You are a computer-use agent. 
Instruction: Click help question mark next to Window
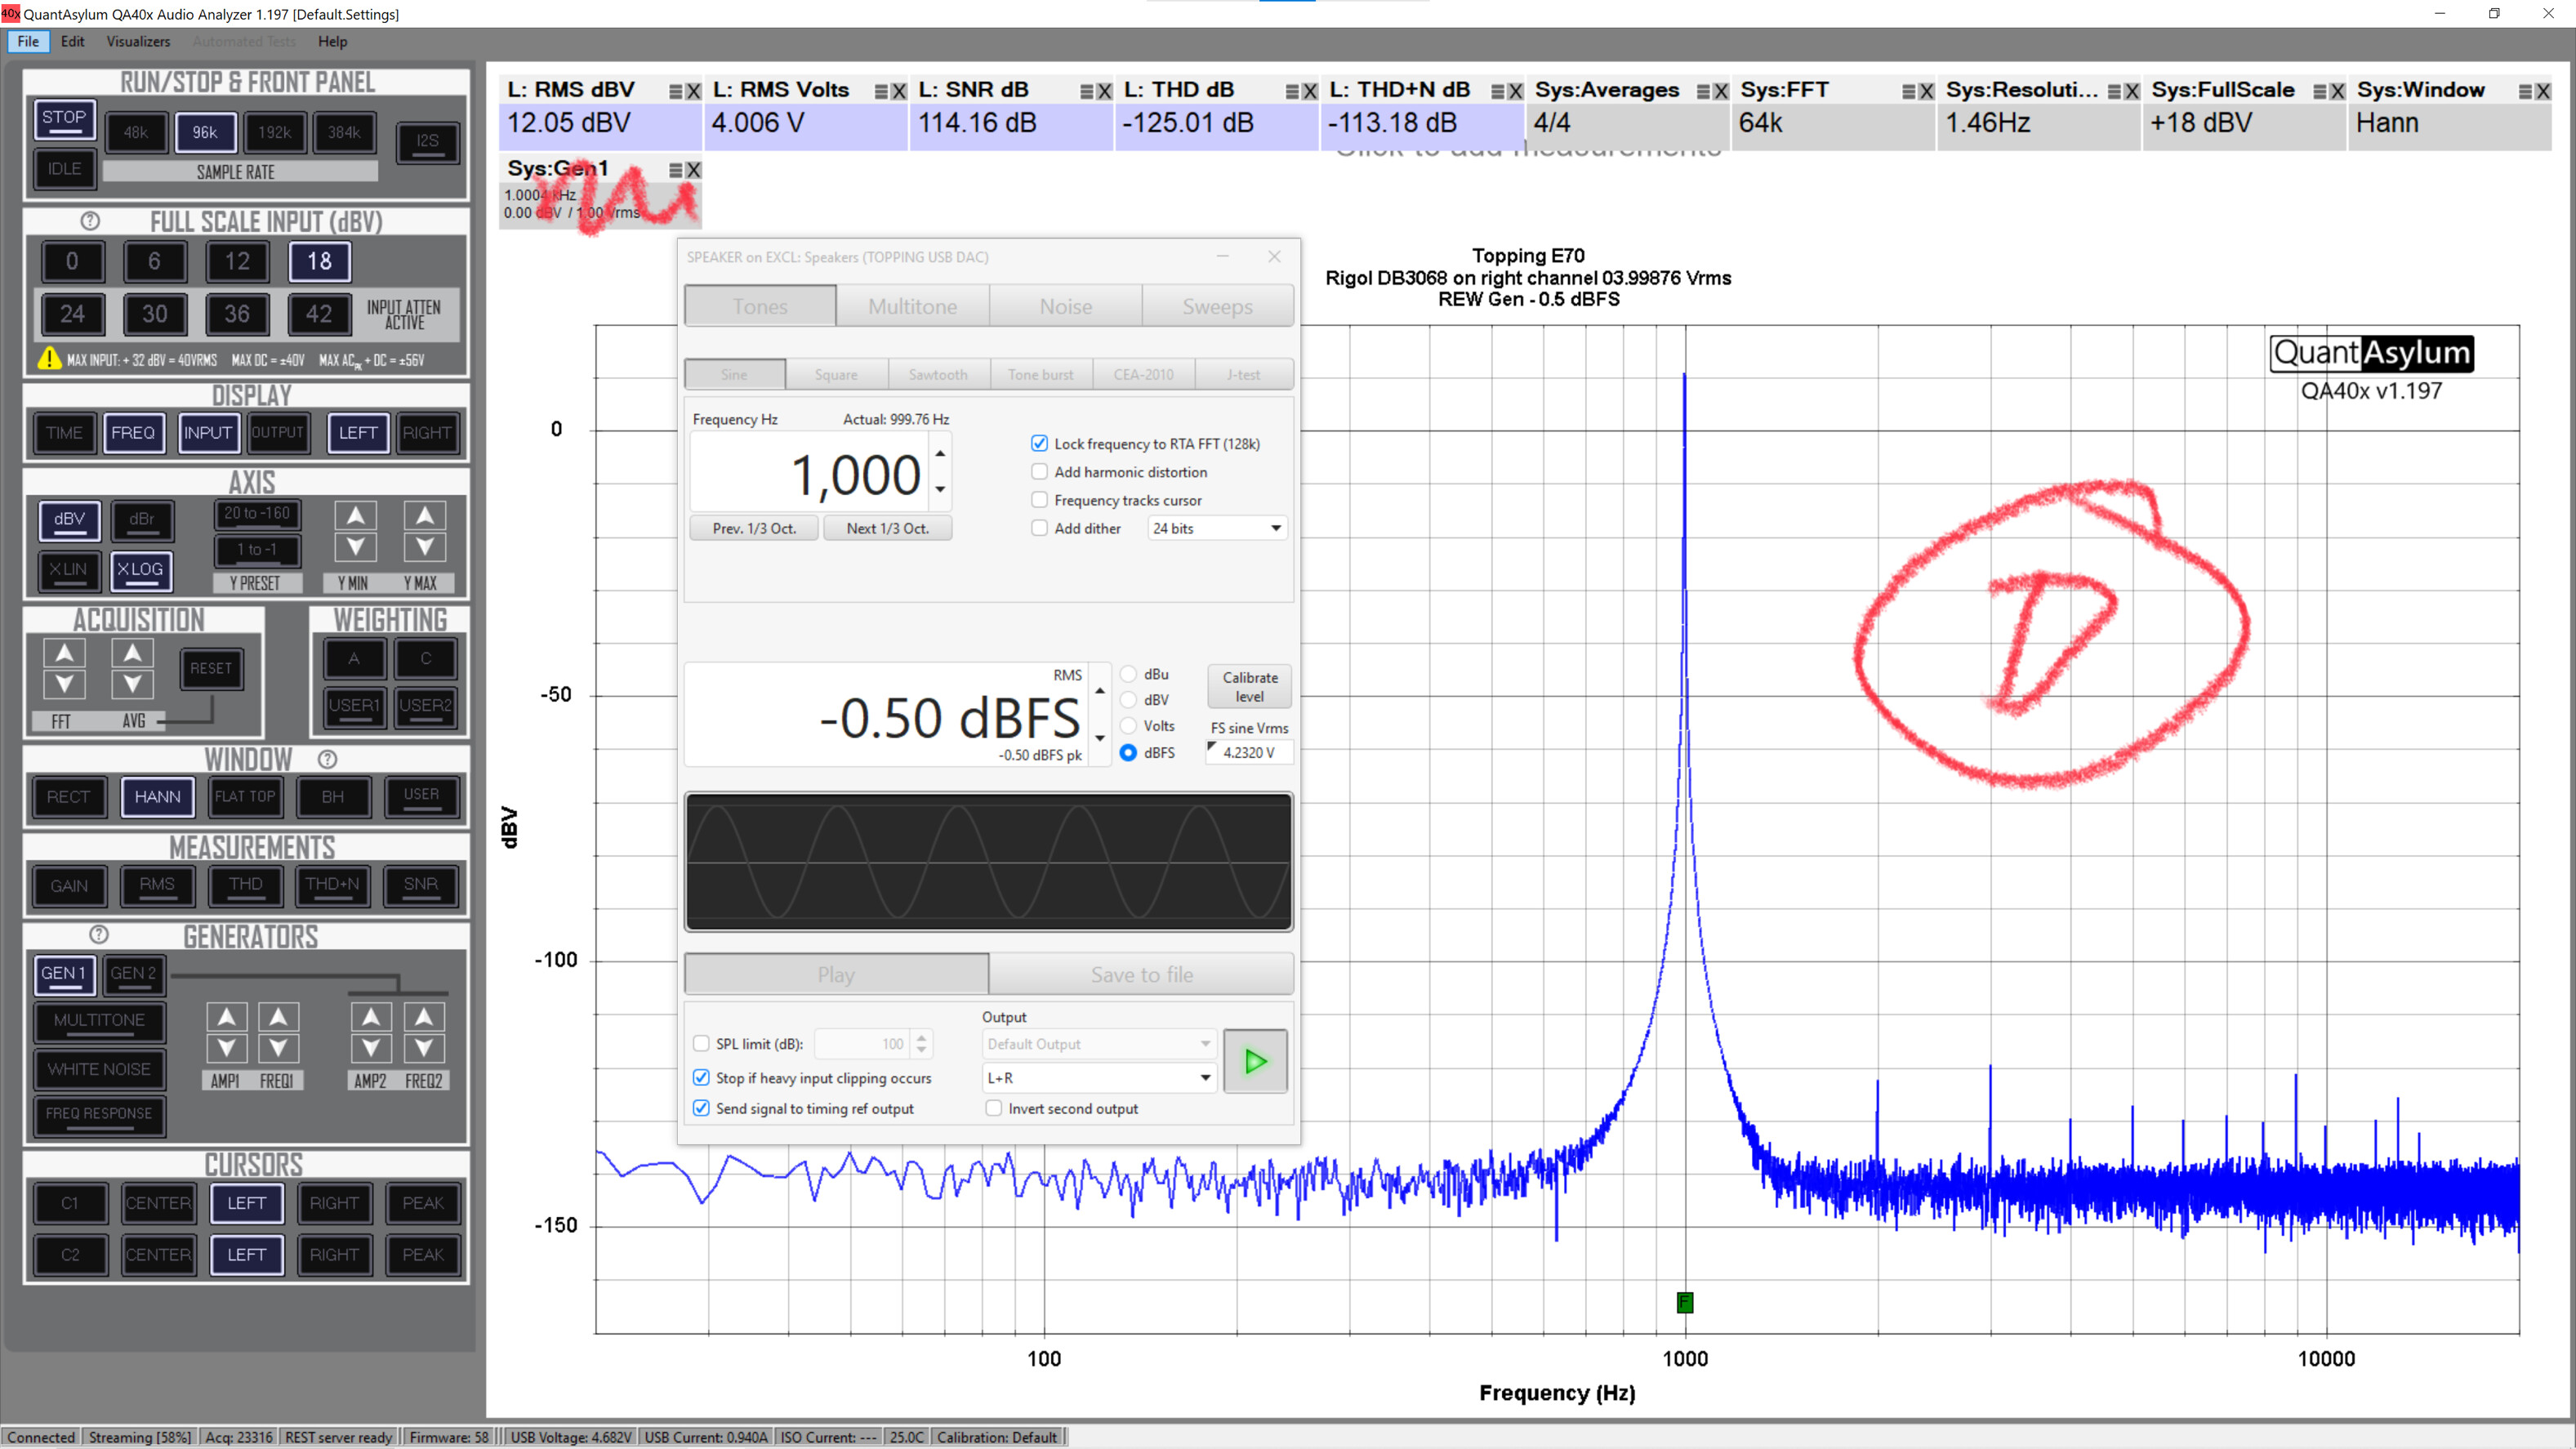click(x=327, y=759)
